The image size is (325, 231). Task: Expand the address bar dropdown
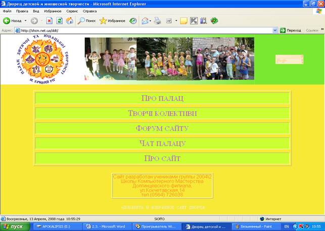click(275, 30)
